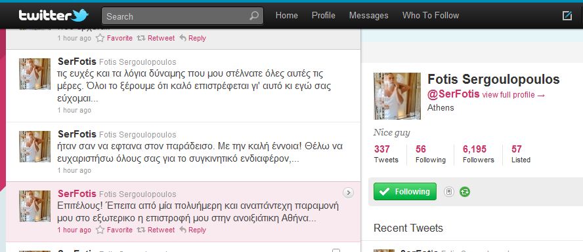Click the view full profile link
The width and height of the screenshot is (583, 252).
513,95
